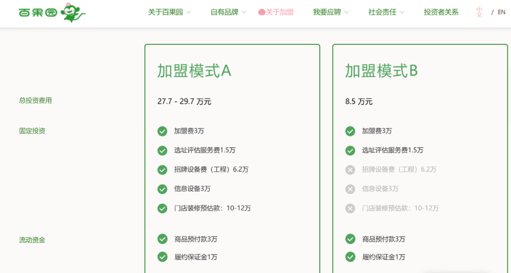Image resolution: width=511 pixels, height=273 pixels.
Task: Expand the 自有品牌 dropdown menu
Action: [x=224, y=12]
